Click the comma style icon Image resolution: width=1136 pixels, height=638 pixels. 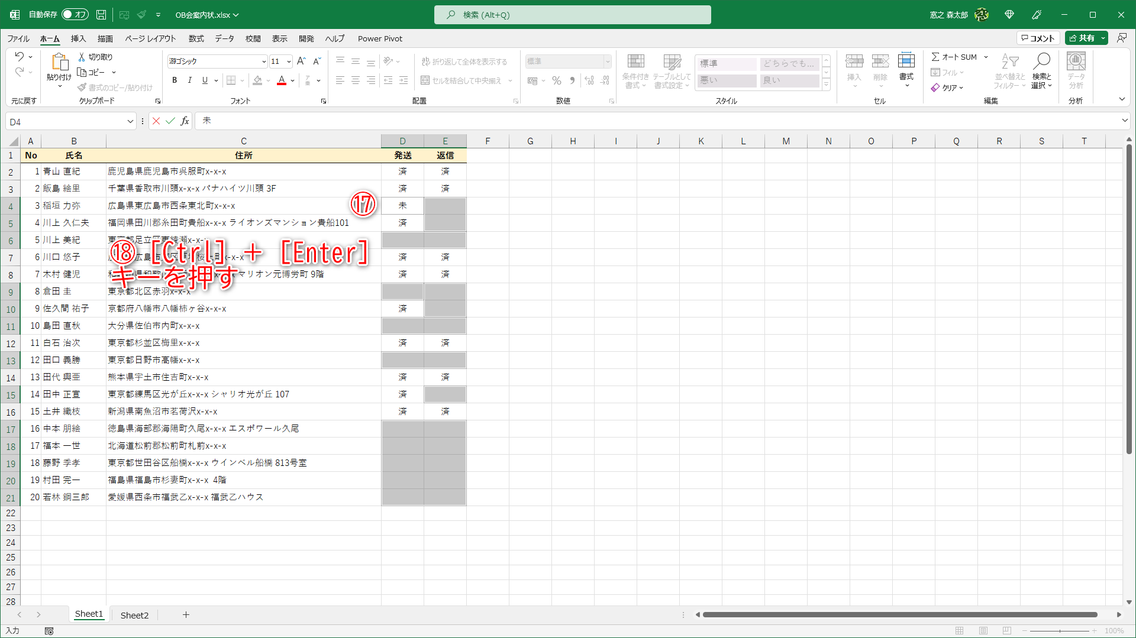click(572, 80)
